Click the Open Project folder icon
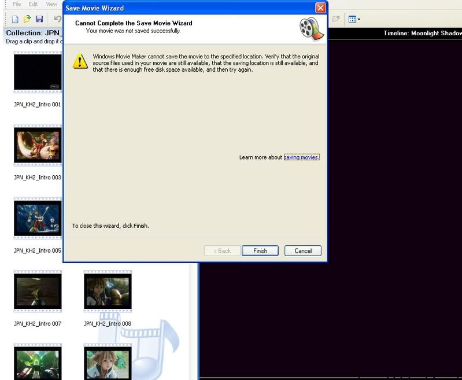Image resolution: width=462 pixels, height=380 pixels. [27, 19]
